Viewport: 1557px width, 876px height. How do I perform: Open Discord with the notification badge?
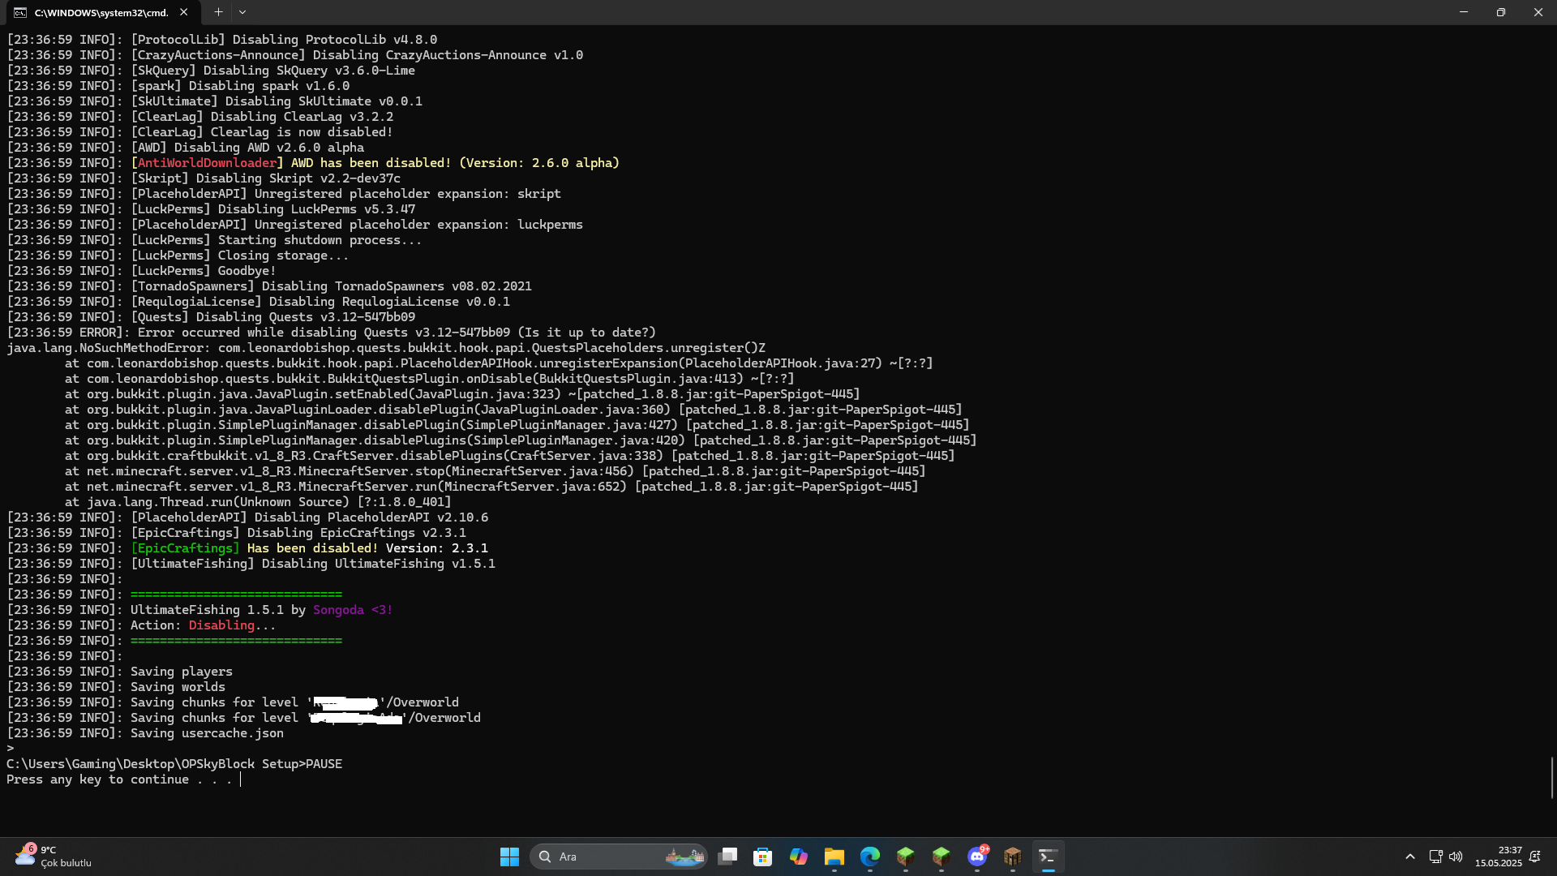[977, 857]
